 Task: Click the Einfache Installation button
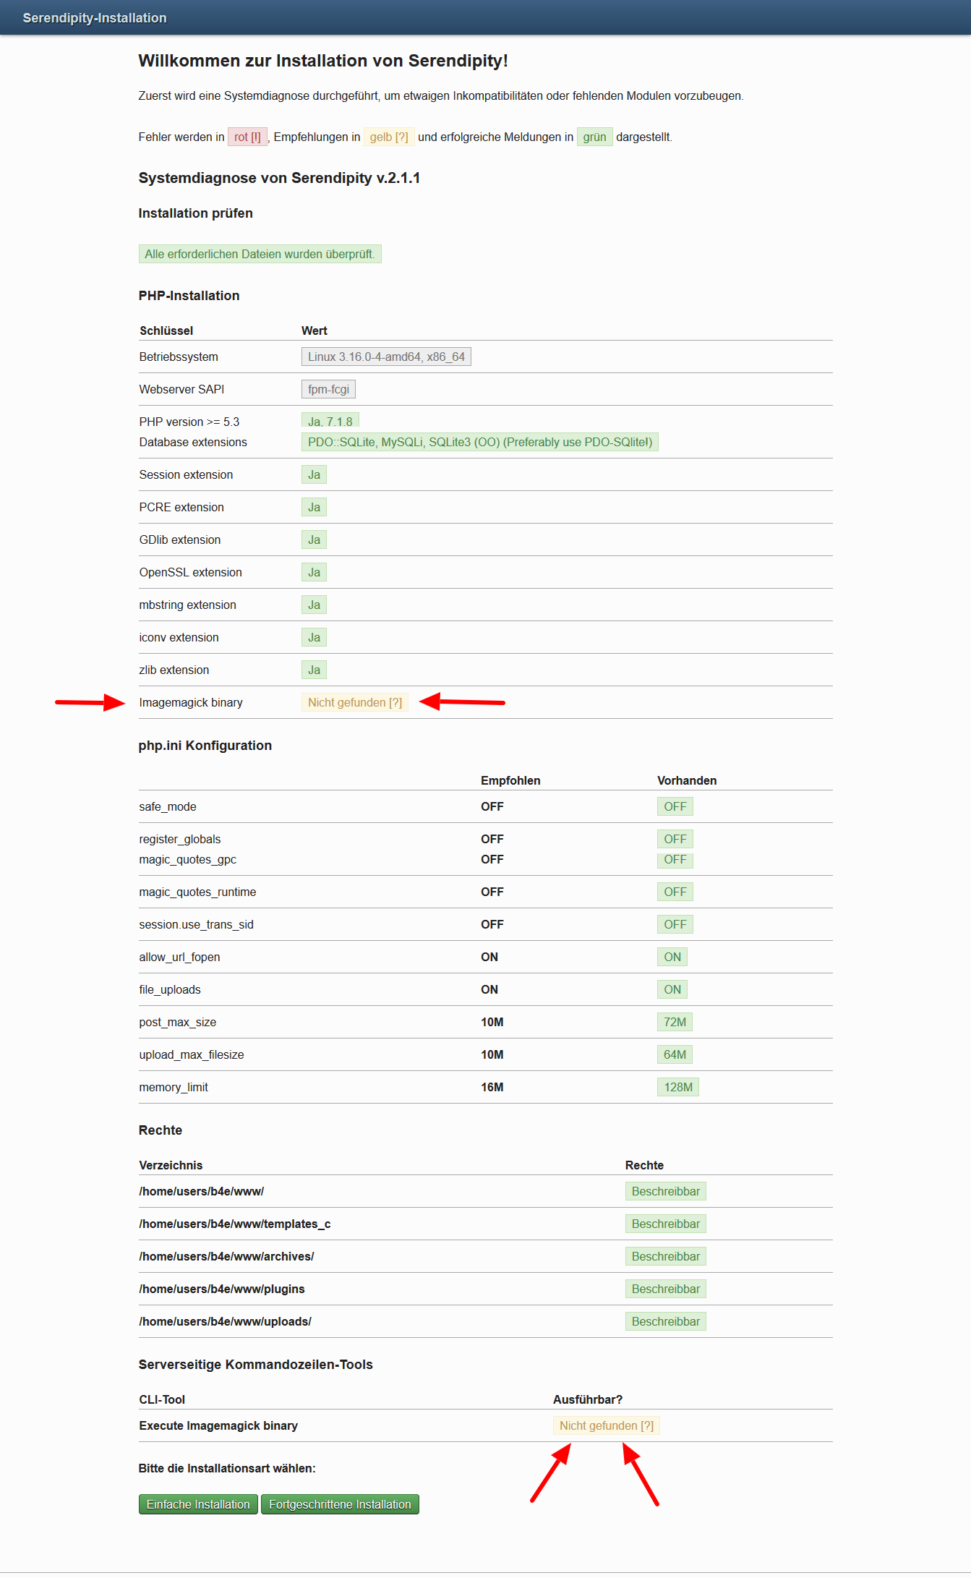point(198,1504)
